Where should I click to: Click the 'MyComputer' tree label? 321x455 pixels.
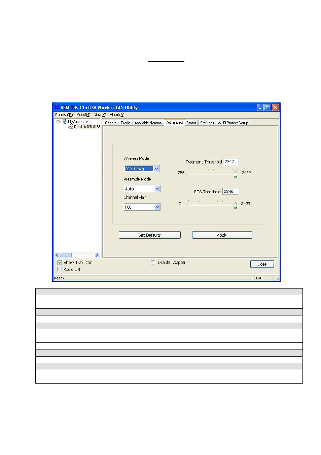click(x=78, y=122)
